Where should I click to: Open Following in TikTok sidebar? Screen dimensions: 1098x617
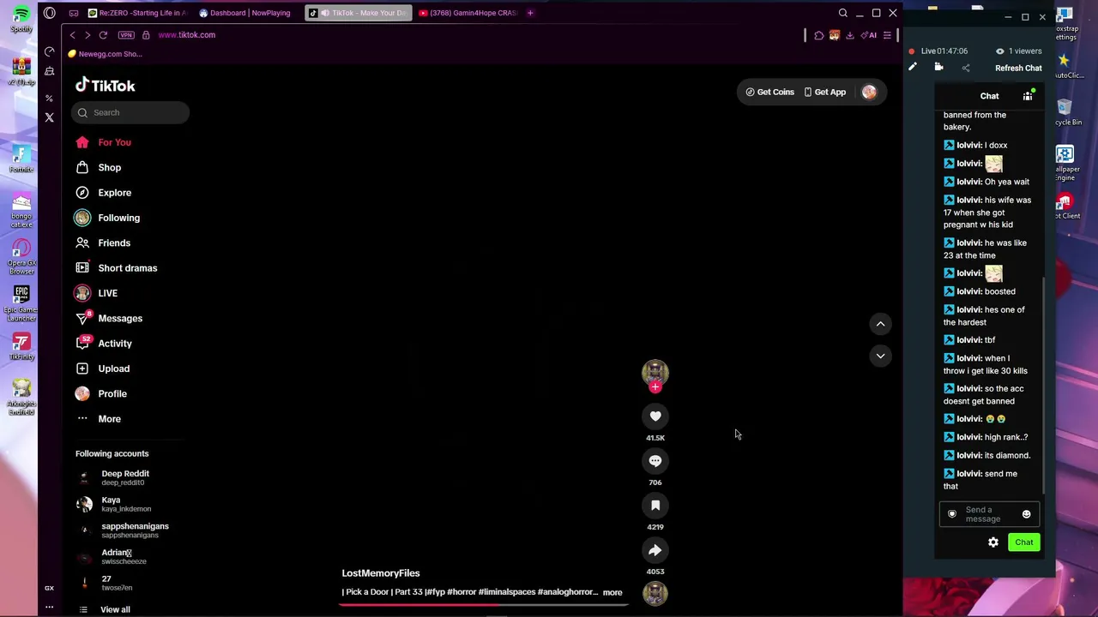pyautogui.click(x=118, y=218)
